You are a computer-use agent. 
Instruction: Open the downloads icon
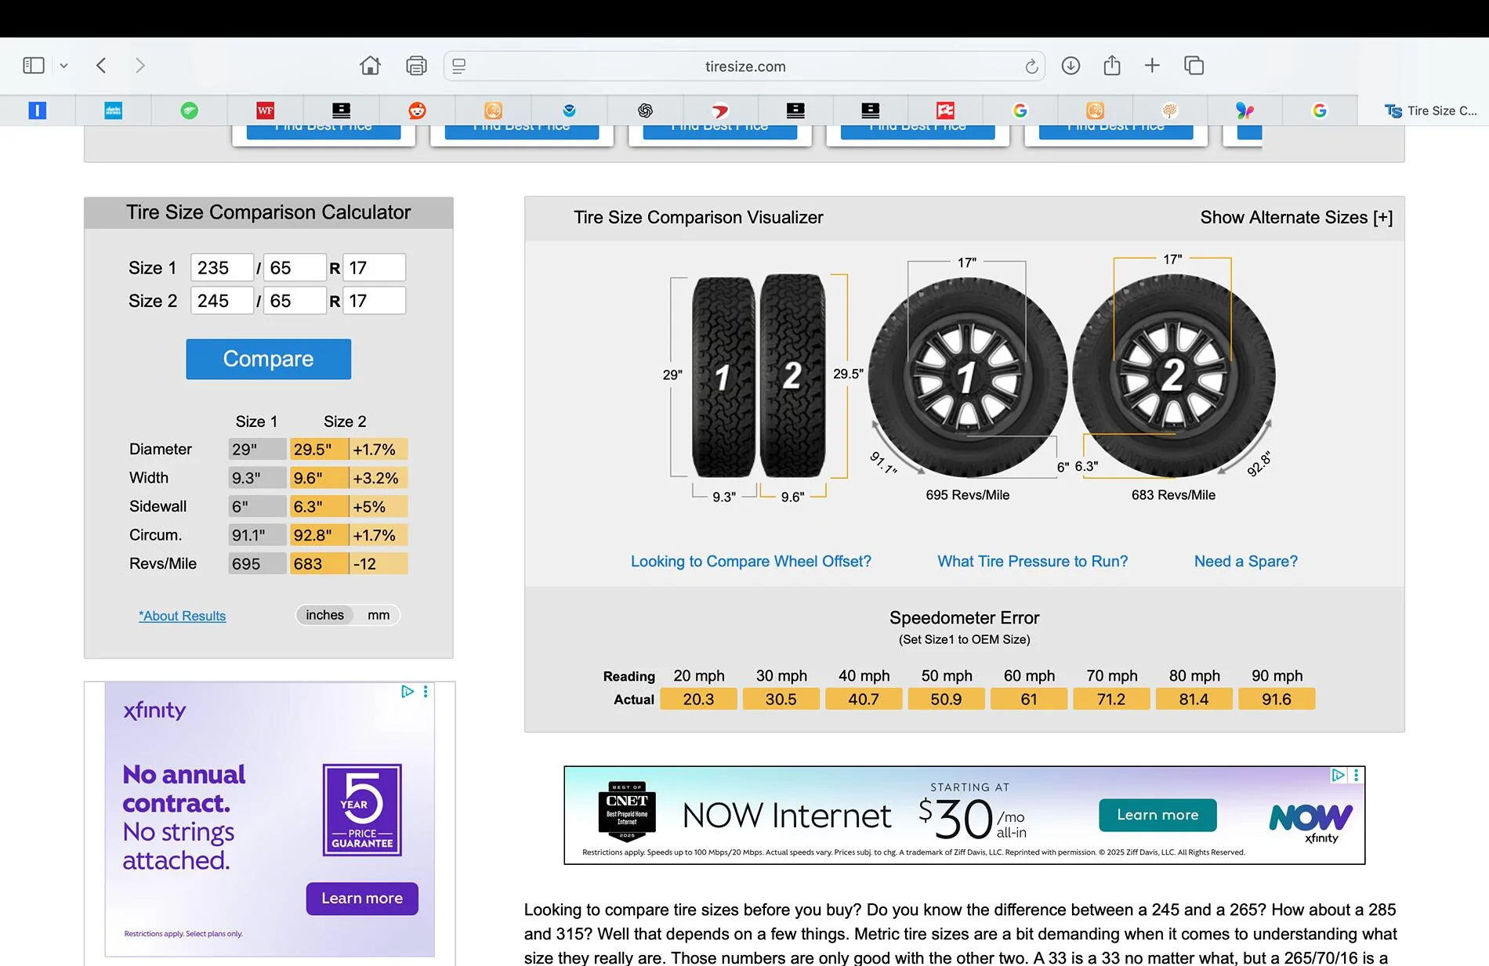point(1071,66)
